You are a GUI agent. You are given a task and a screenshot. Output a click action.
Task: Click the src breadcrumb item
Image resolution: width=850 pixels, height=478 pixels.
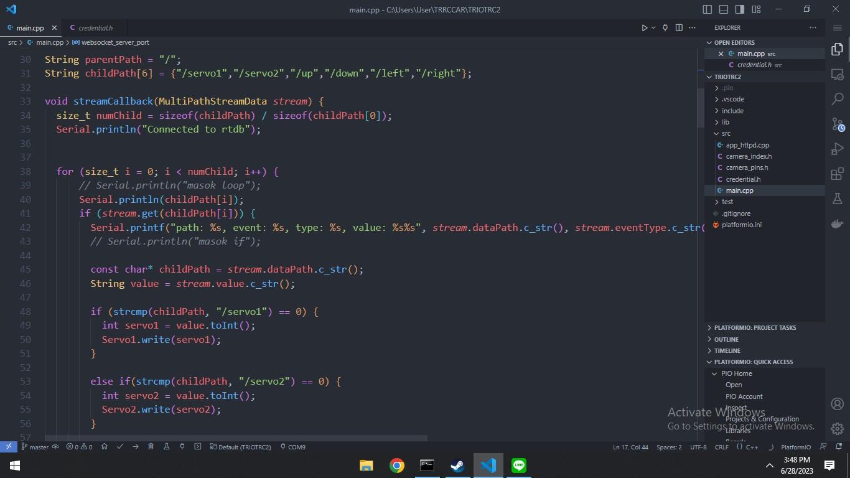pyautogui.click(x=12, y=42)
